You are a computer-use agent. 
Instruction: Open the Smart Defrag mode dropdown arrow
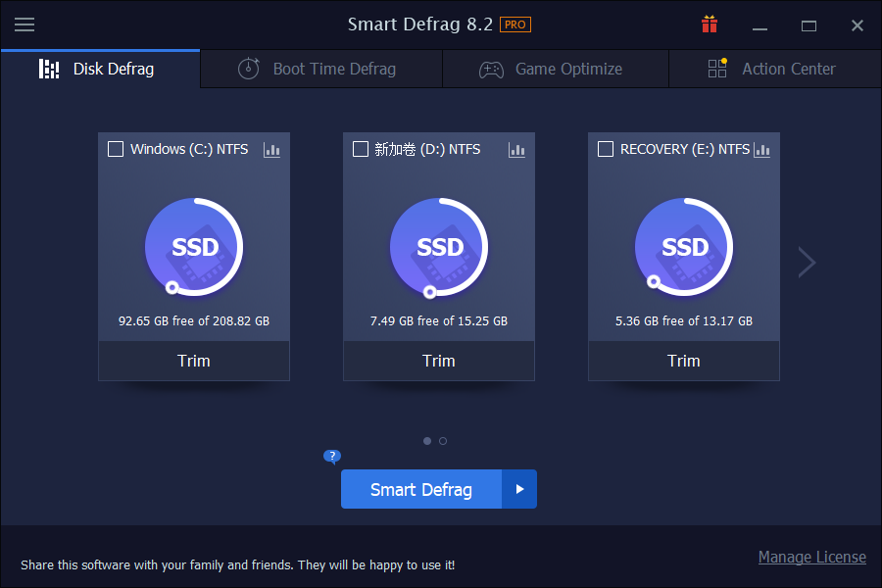coord(520,489)
